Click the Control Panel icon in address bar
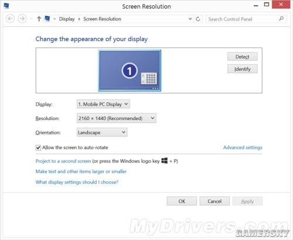 (47, 19)
